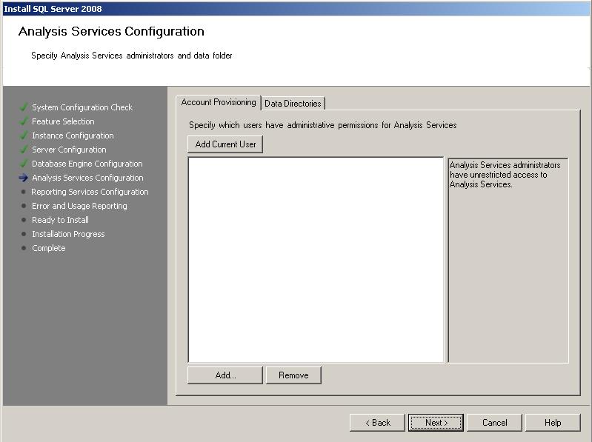Click the Install SQL Server 2008 title bar
592x442 pixels.
pyautogui.click(x=296, y=9)
